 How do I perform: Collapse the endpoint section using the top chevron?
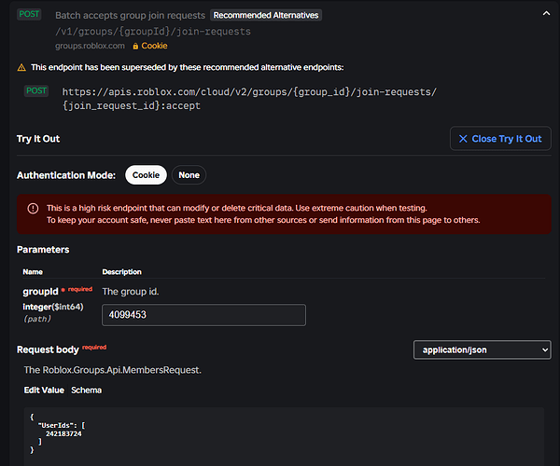click(546, 13)
